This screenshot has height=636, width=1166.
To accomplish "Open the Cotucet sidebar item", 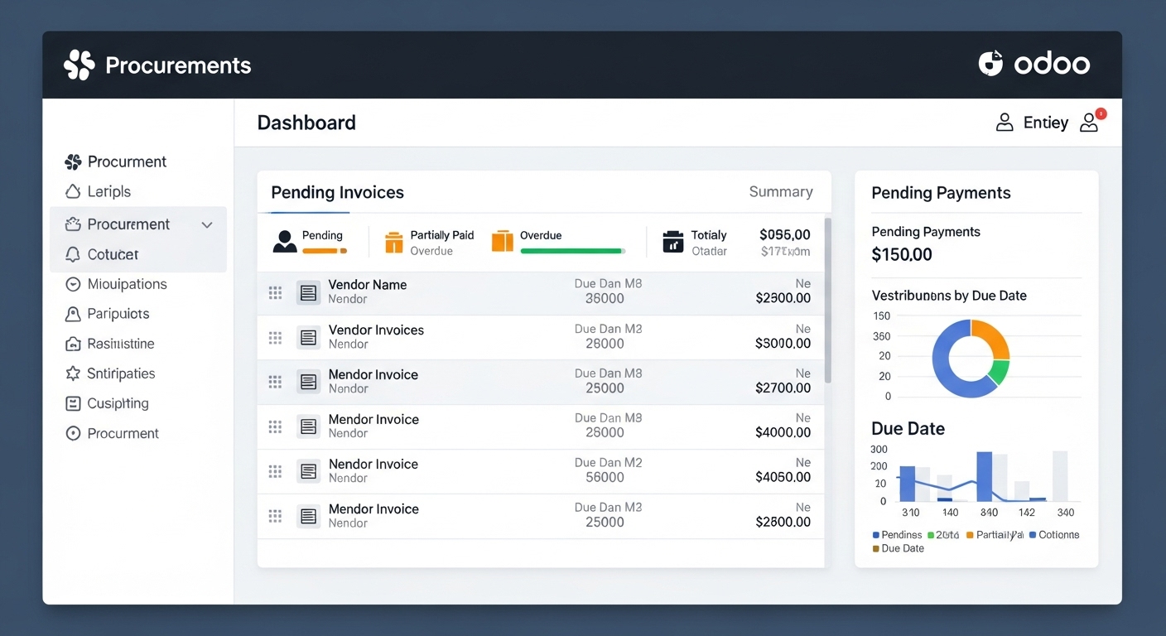I will [113, 254].
